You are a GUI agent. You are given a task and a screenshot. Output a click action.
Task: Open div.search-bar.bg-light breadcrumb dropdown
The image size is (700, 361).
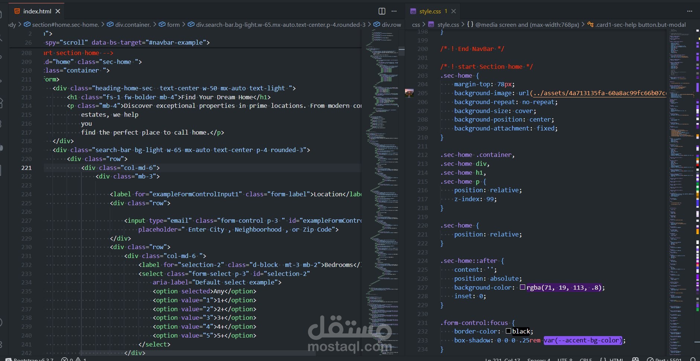[x=281, y=25]
